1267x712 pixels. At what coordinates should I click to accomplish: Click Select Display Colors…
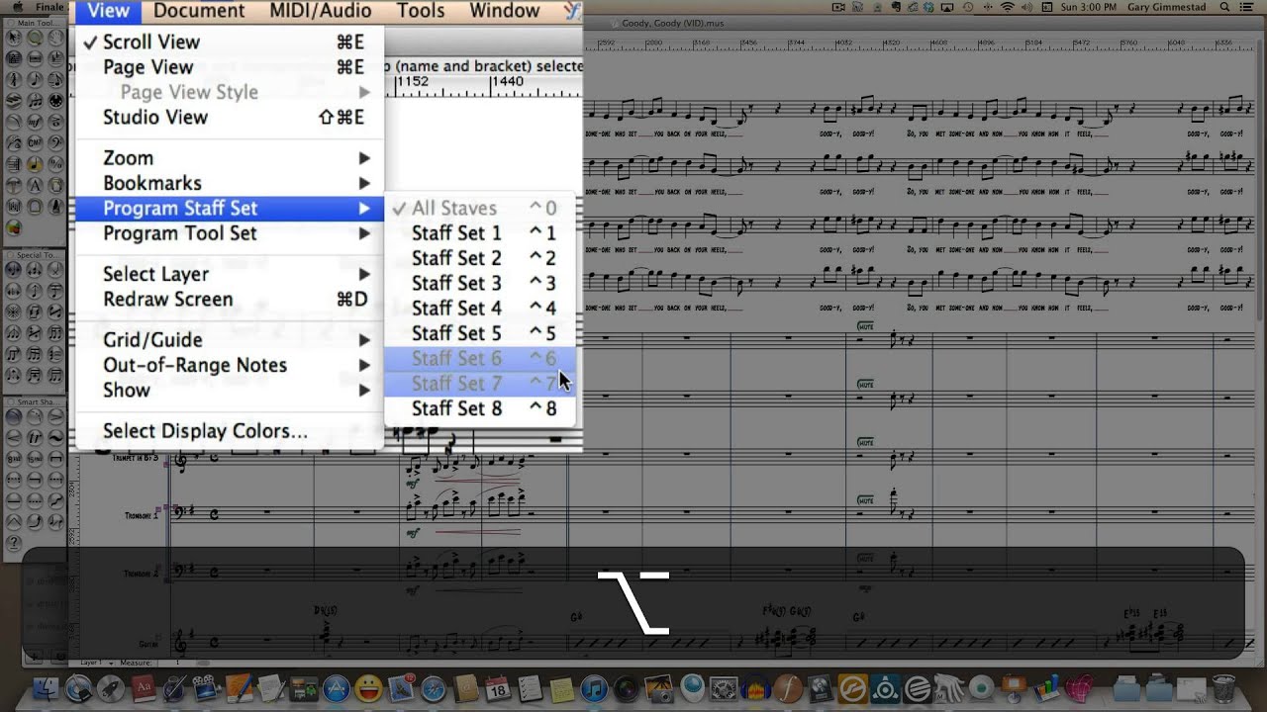[x=229, y=431]
